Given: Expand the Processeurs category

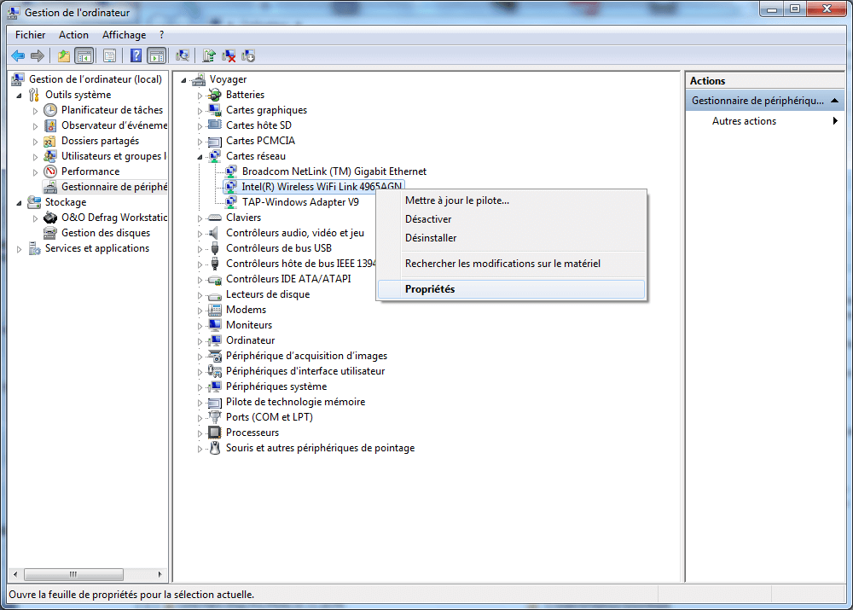Looking at the screenshot, I should pos(200,433).
